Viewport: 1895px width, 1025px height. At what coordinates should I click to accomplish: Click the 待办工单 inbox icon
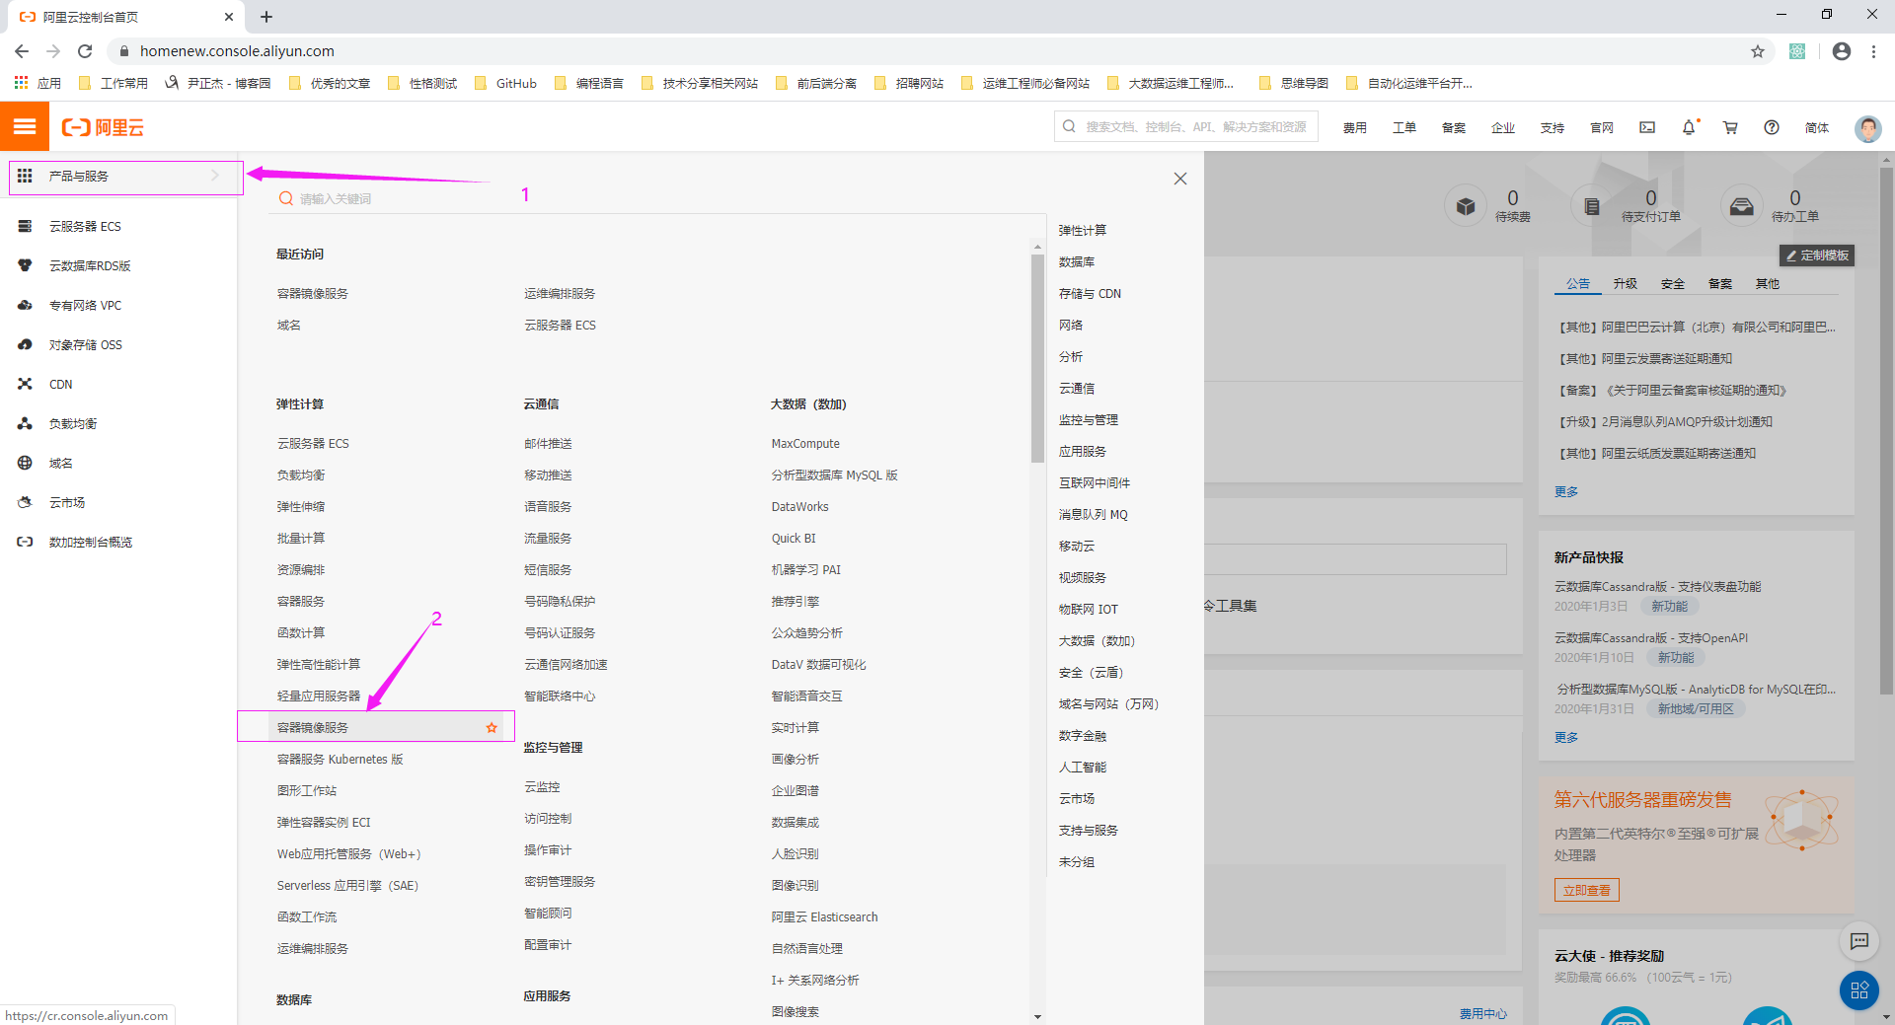pos(1742,206)
